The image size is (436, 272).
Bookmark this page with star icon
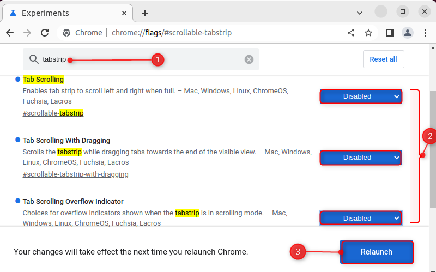[x=368, y=33]
